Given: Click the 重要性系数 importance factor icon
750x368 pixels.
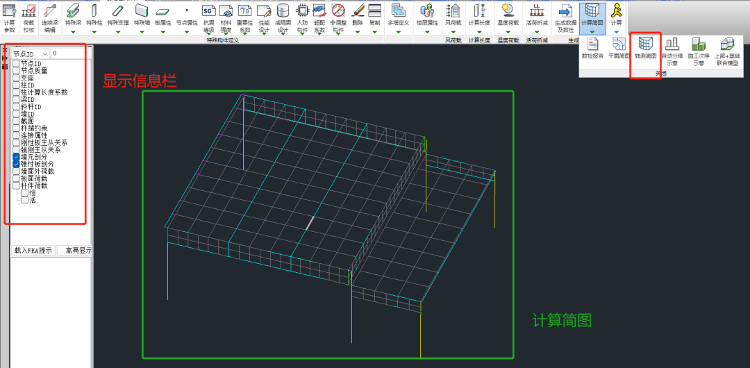Looking at the screenshot, I should coord(245,10).
